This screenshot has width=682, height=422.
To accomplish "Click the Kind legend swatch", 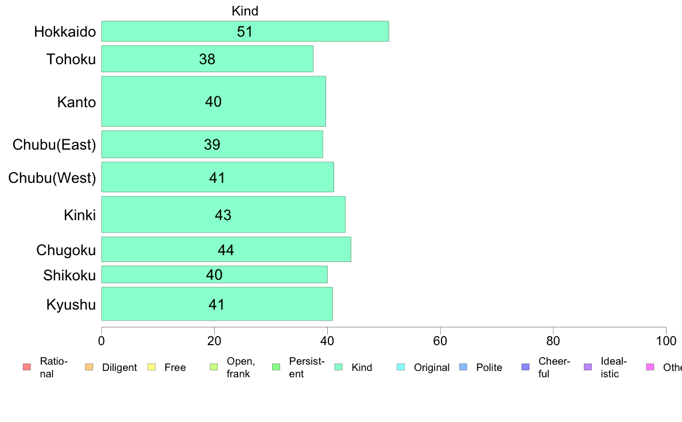I will (x=338, y=367).
